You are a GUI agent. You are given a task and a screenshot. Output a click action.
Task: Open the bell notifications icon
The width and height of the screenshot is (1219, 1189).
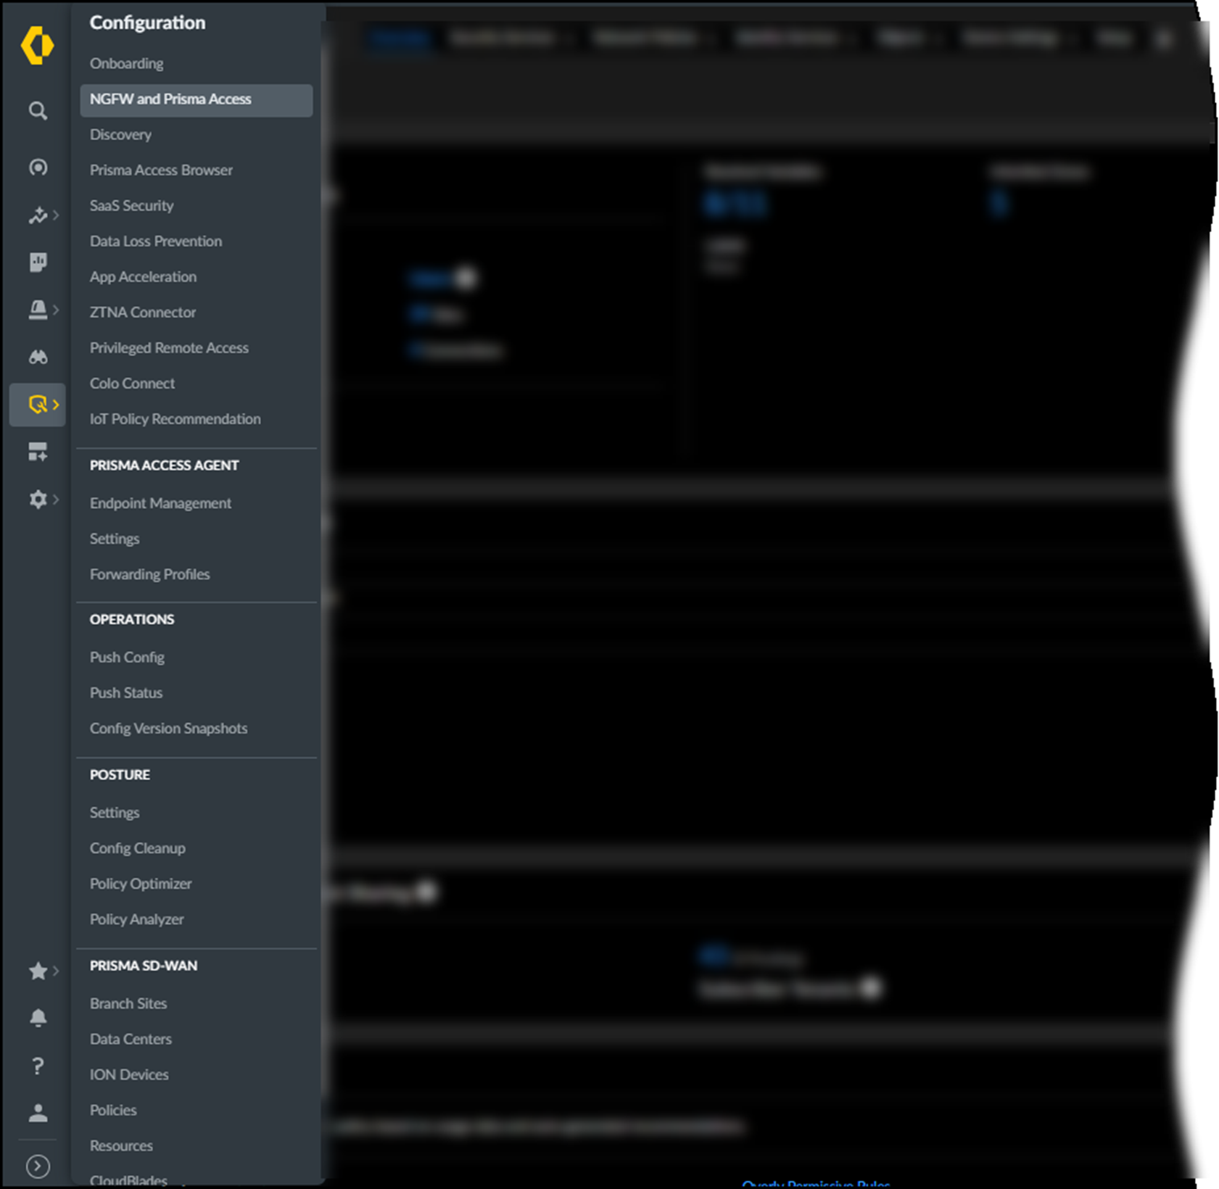tap(38, 1018)
